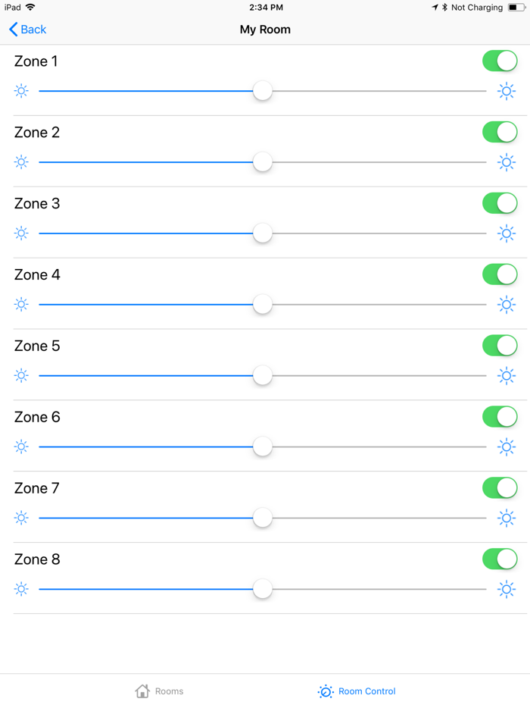Switch to the Rooms tab
530x708 pixels.
(159, 691)
